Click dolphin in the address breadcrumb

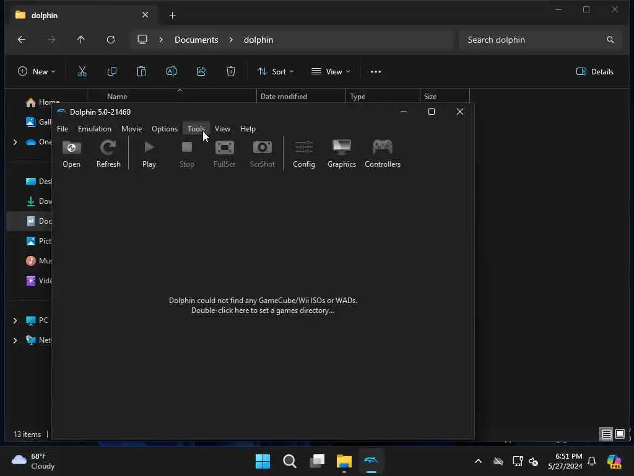coord(258,40)
